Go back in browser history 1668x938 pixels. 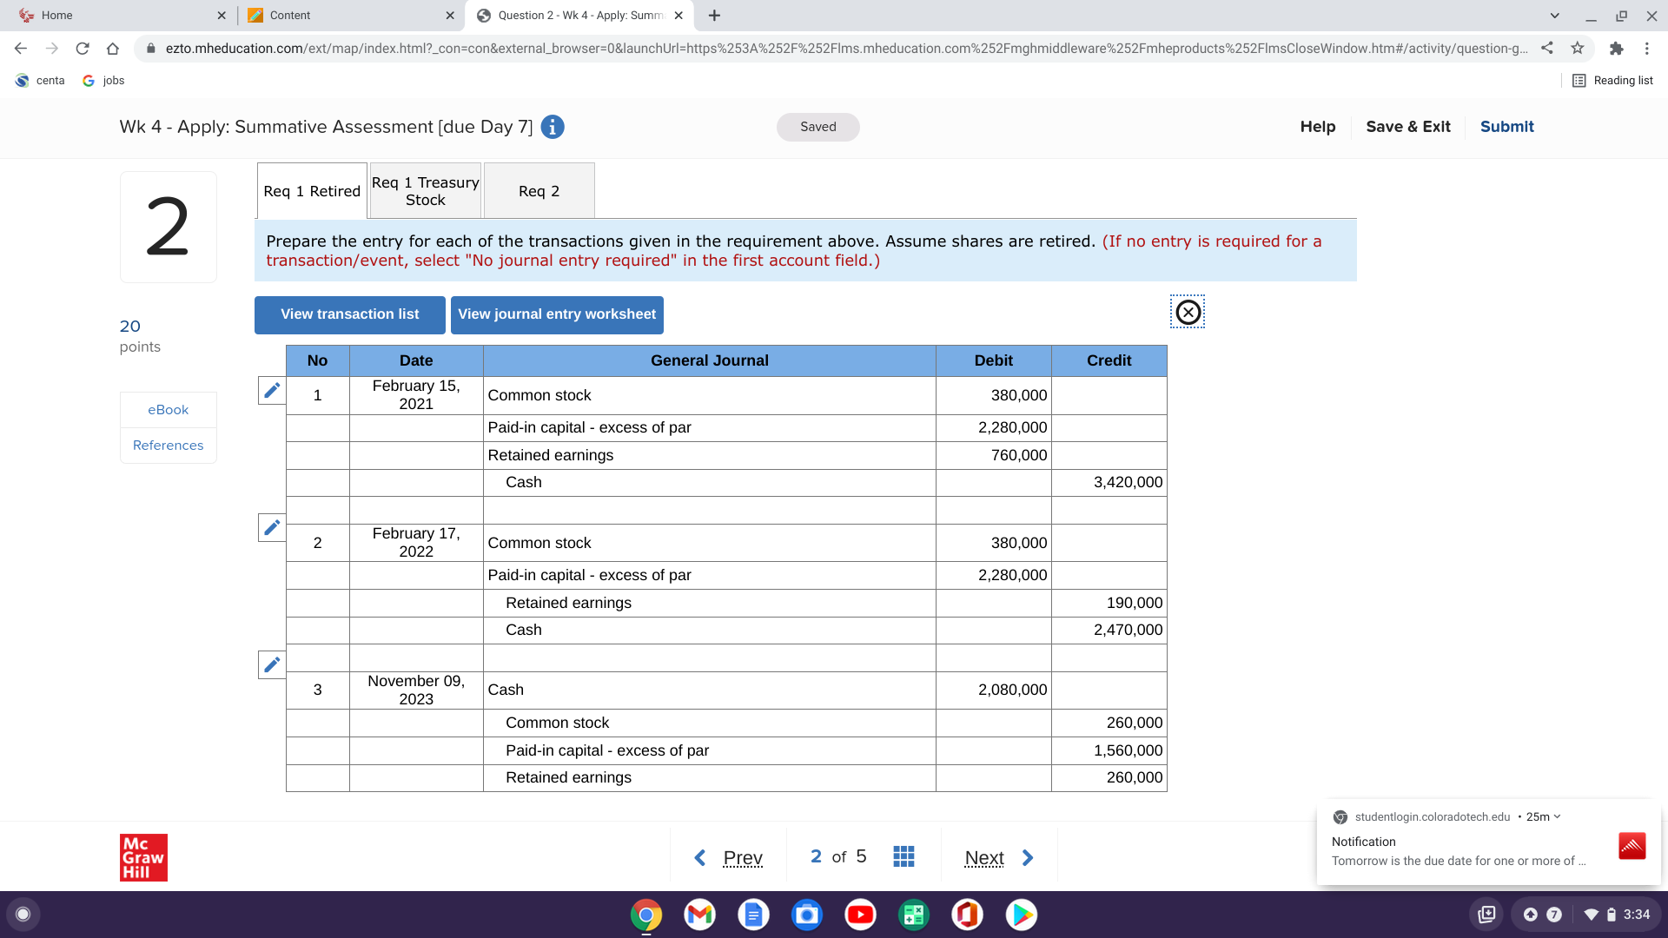point(21,49)
